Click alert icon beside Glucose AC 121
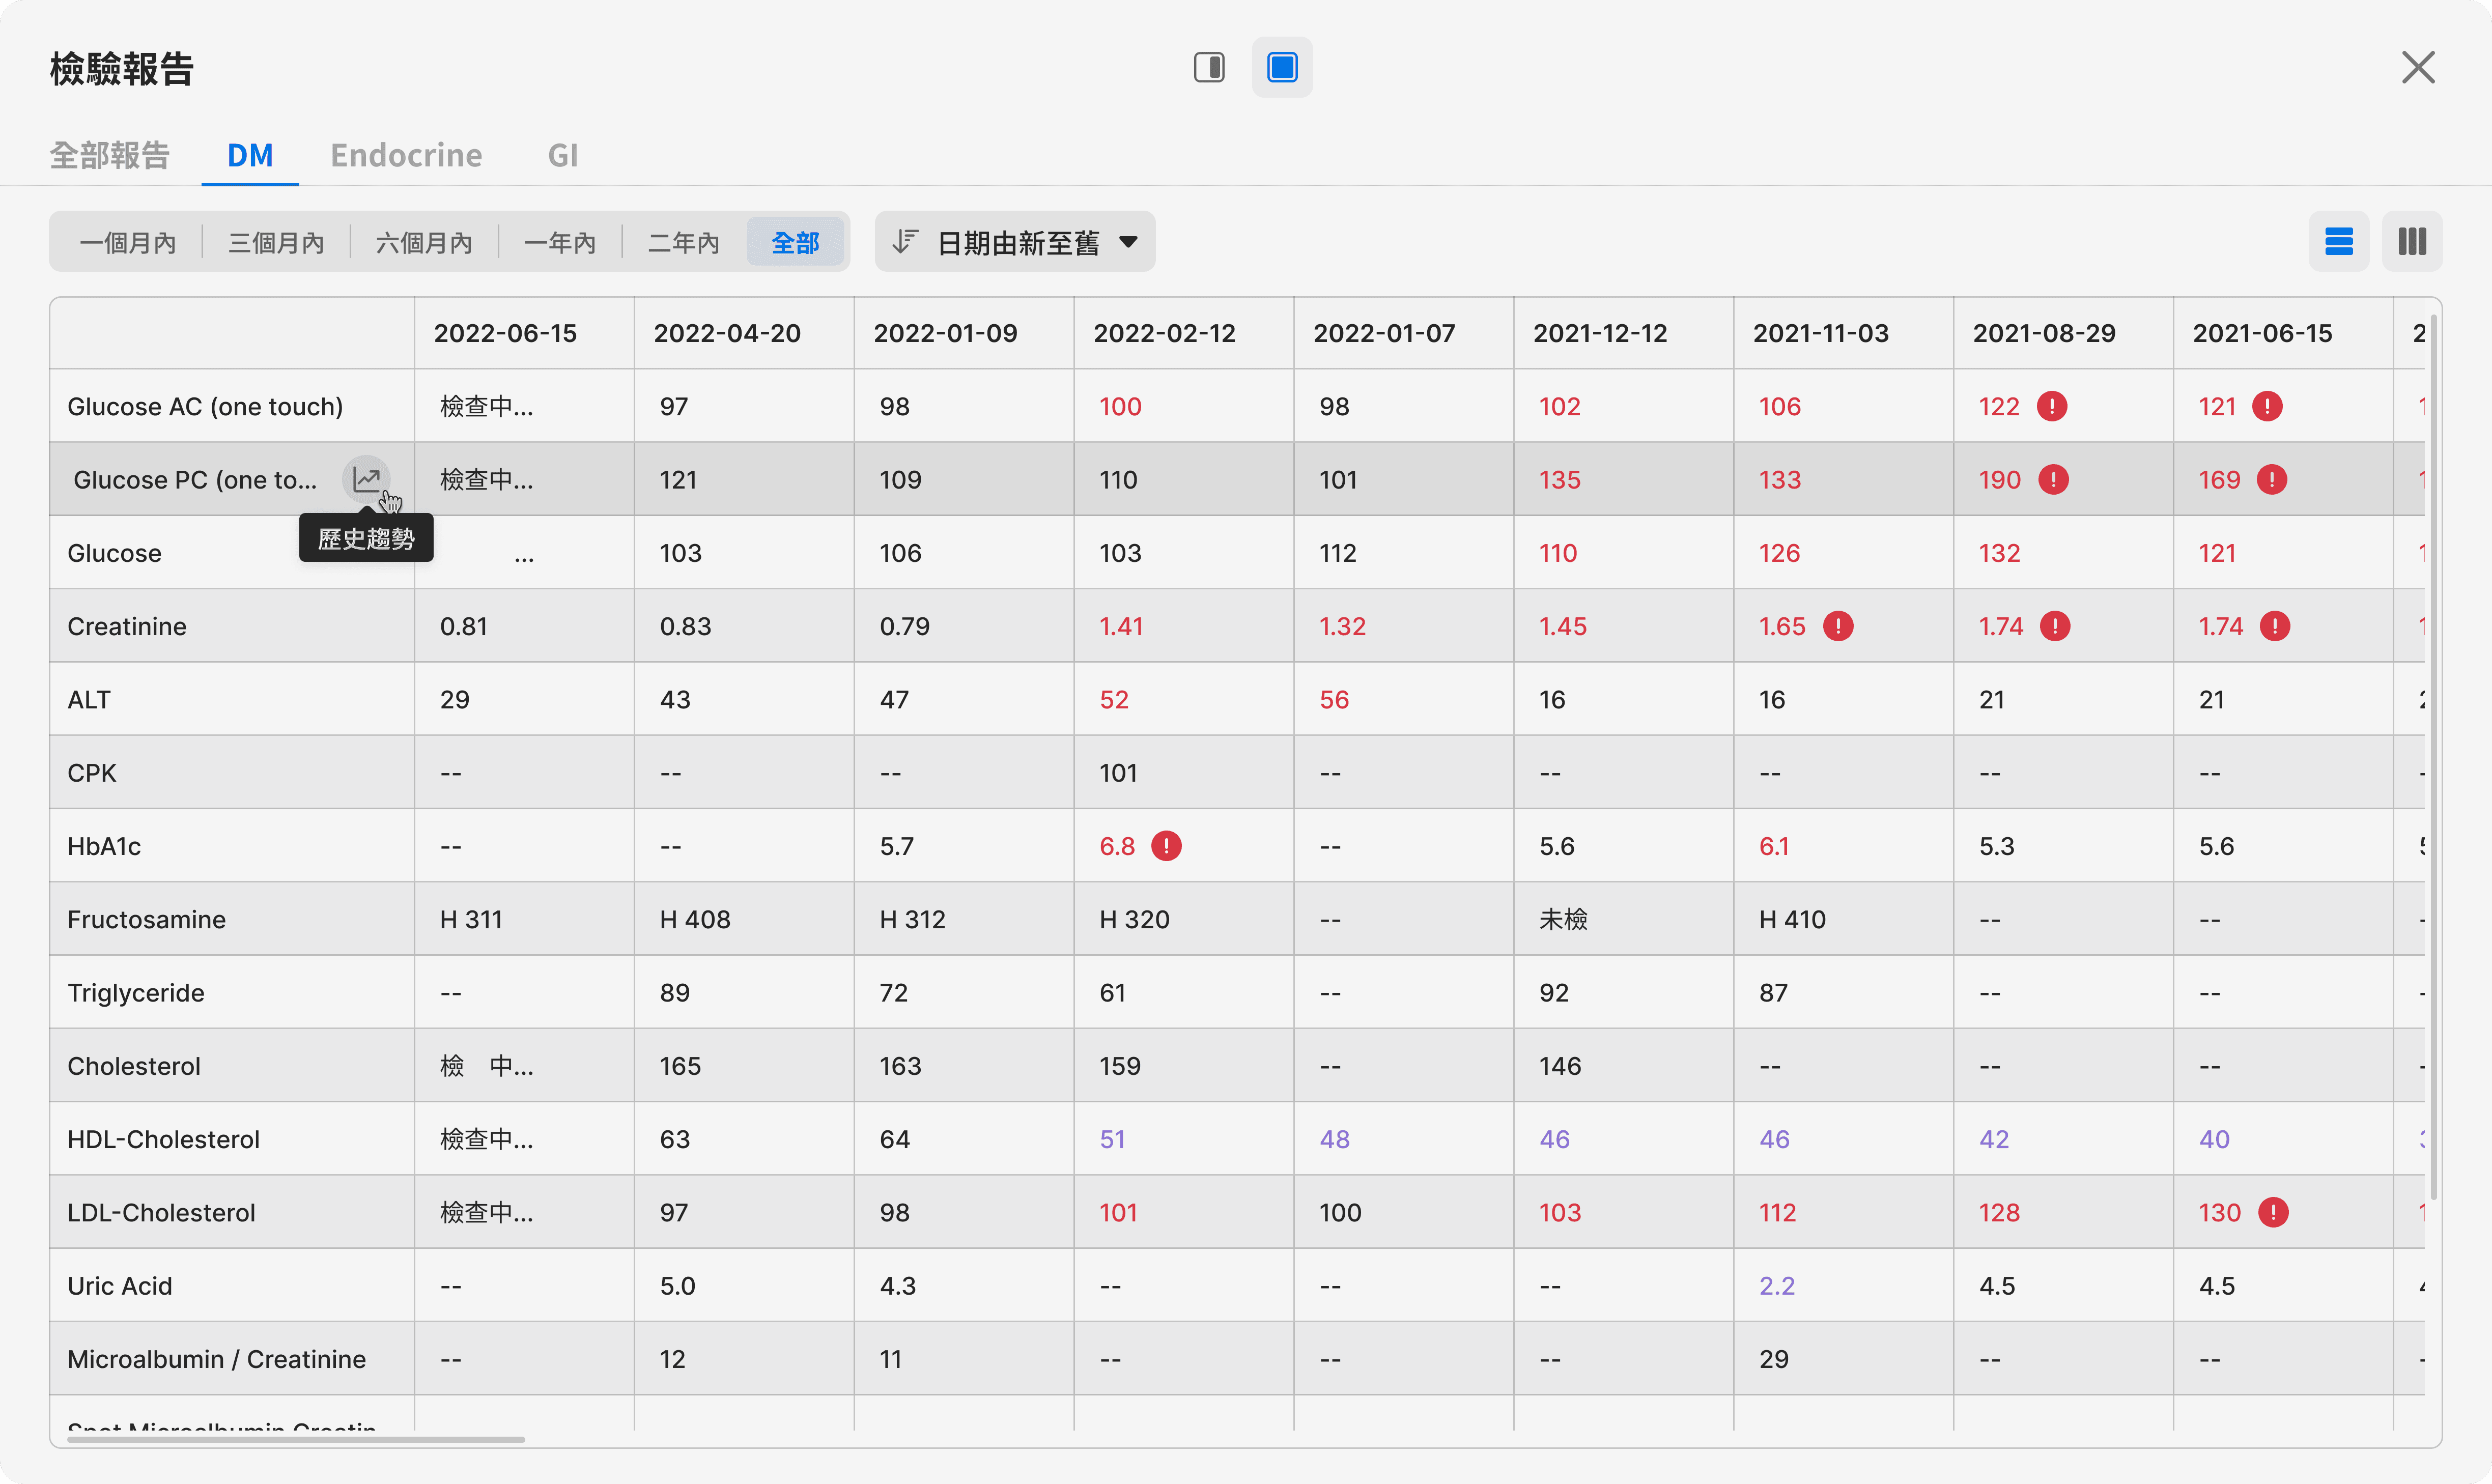Image resolution: width=2492 pixels, height=1484 pixels. click(2267, 406)
